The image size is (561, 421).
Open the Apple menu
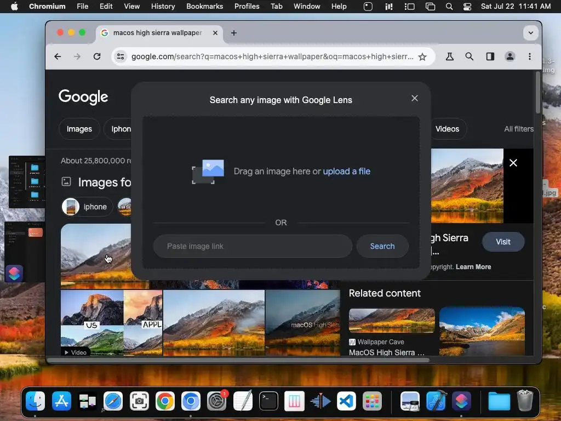point(14,7)
